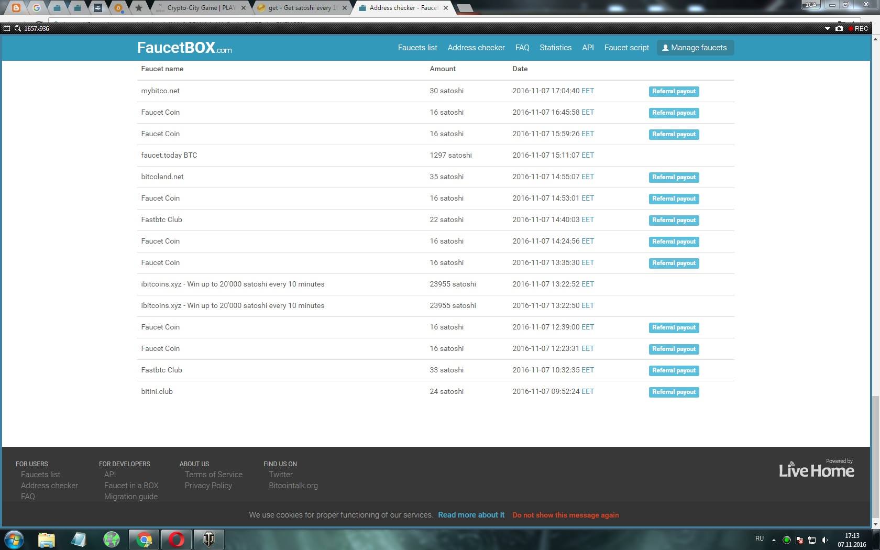The height and width of the screenshot is (550, 880).
Task: Open the 'get - Get satoshi every' tab
Action: (x=302, y=8)
